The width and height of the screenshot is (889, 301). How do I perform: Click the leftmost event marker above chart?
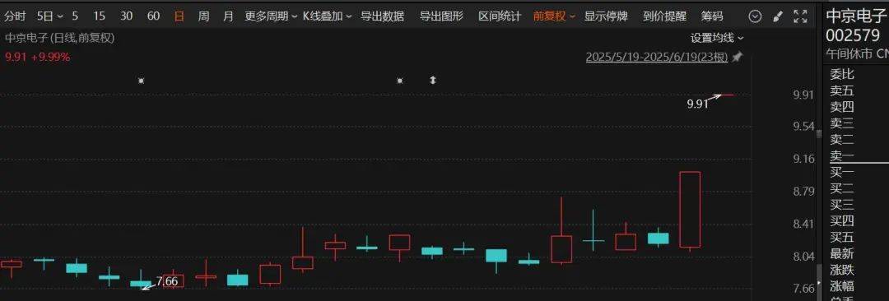[x=142, y=81]
